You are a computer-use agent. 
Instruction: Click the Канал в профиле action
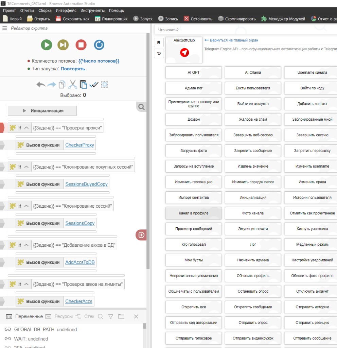[x=193, y=213]
